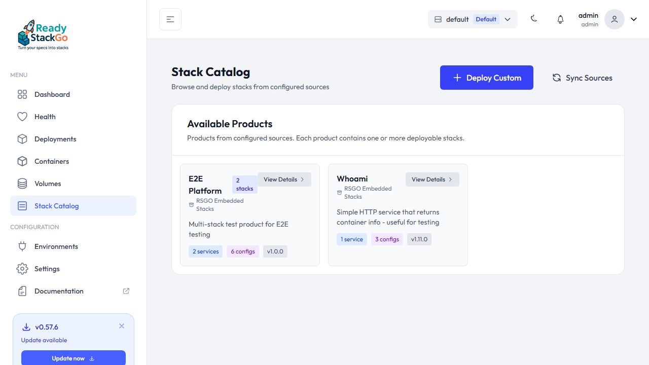Select the Health heart icon in sidebar
649x365 pixels.
tap(22, 117)
